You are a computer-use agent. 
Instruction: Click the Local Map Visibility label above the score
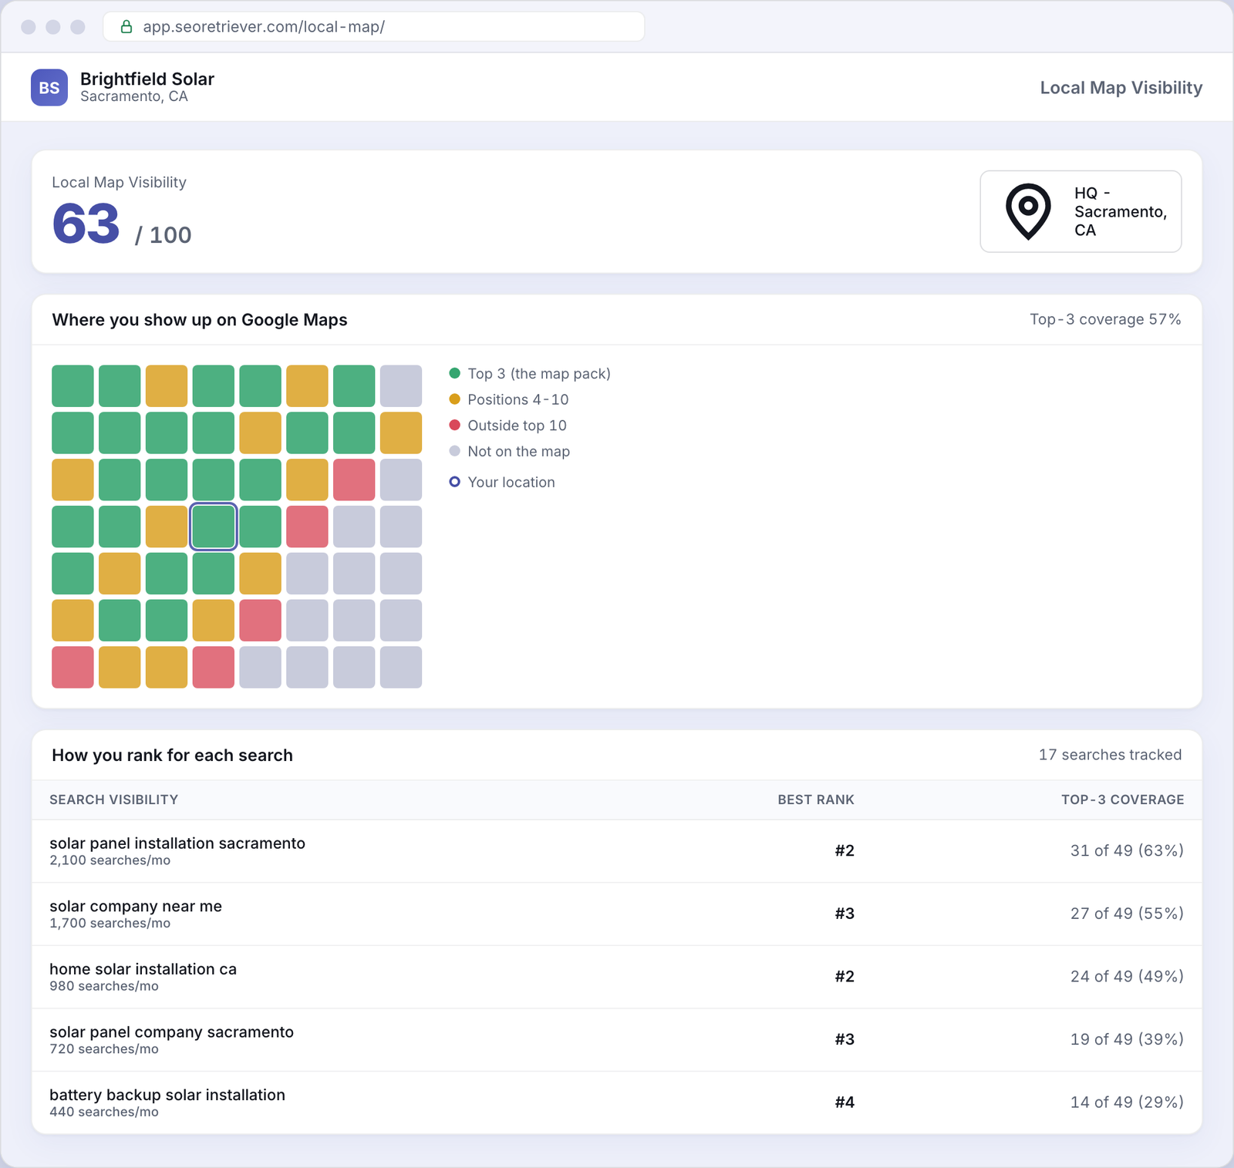tap(119, 182)
